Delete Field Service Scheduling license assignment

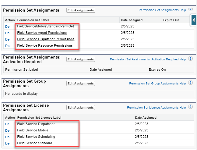[x=8, y=137]
